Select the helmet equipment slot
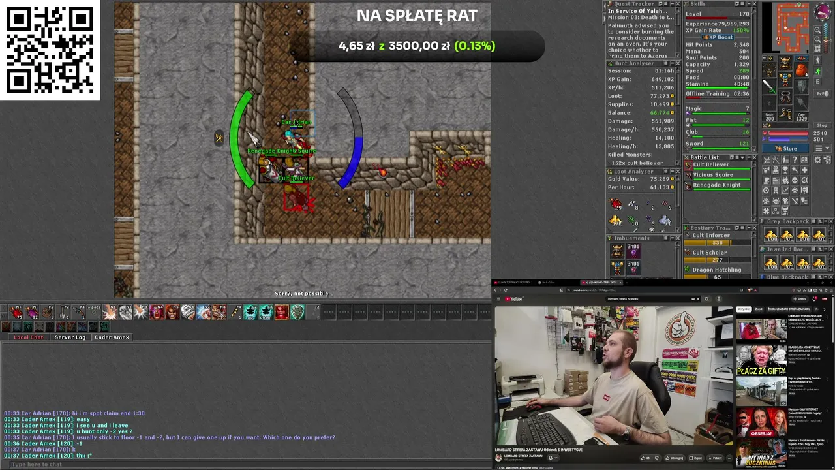Screen dimensions: 835x470 785,63
